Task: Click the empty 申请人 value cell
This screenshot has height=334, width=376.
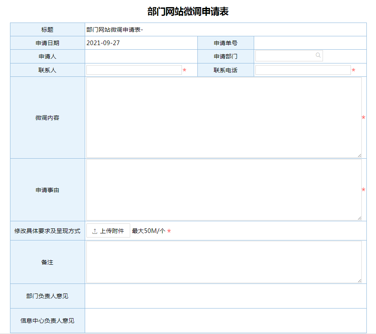Action: coord(141,56)
